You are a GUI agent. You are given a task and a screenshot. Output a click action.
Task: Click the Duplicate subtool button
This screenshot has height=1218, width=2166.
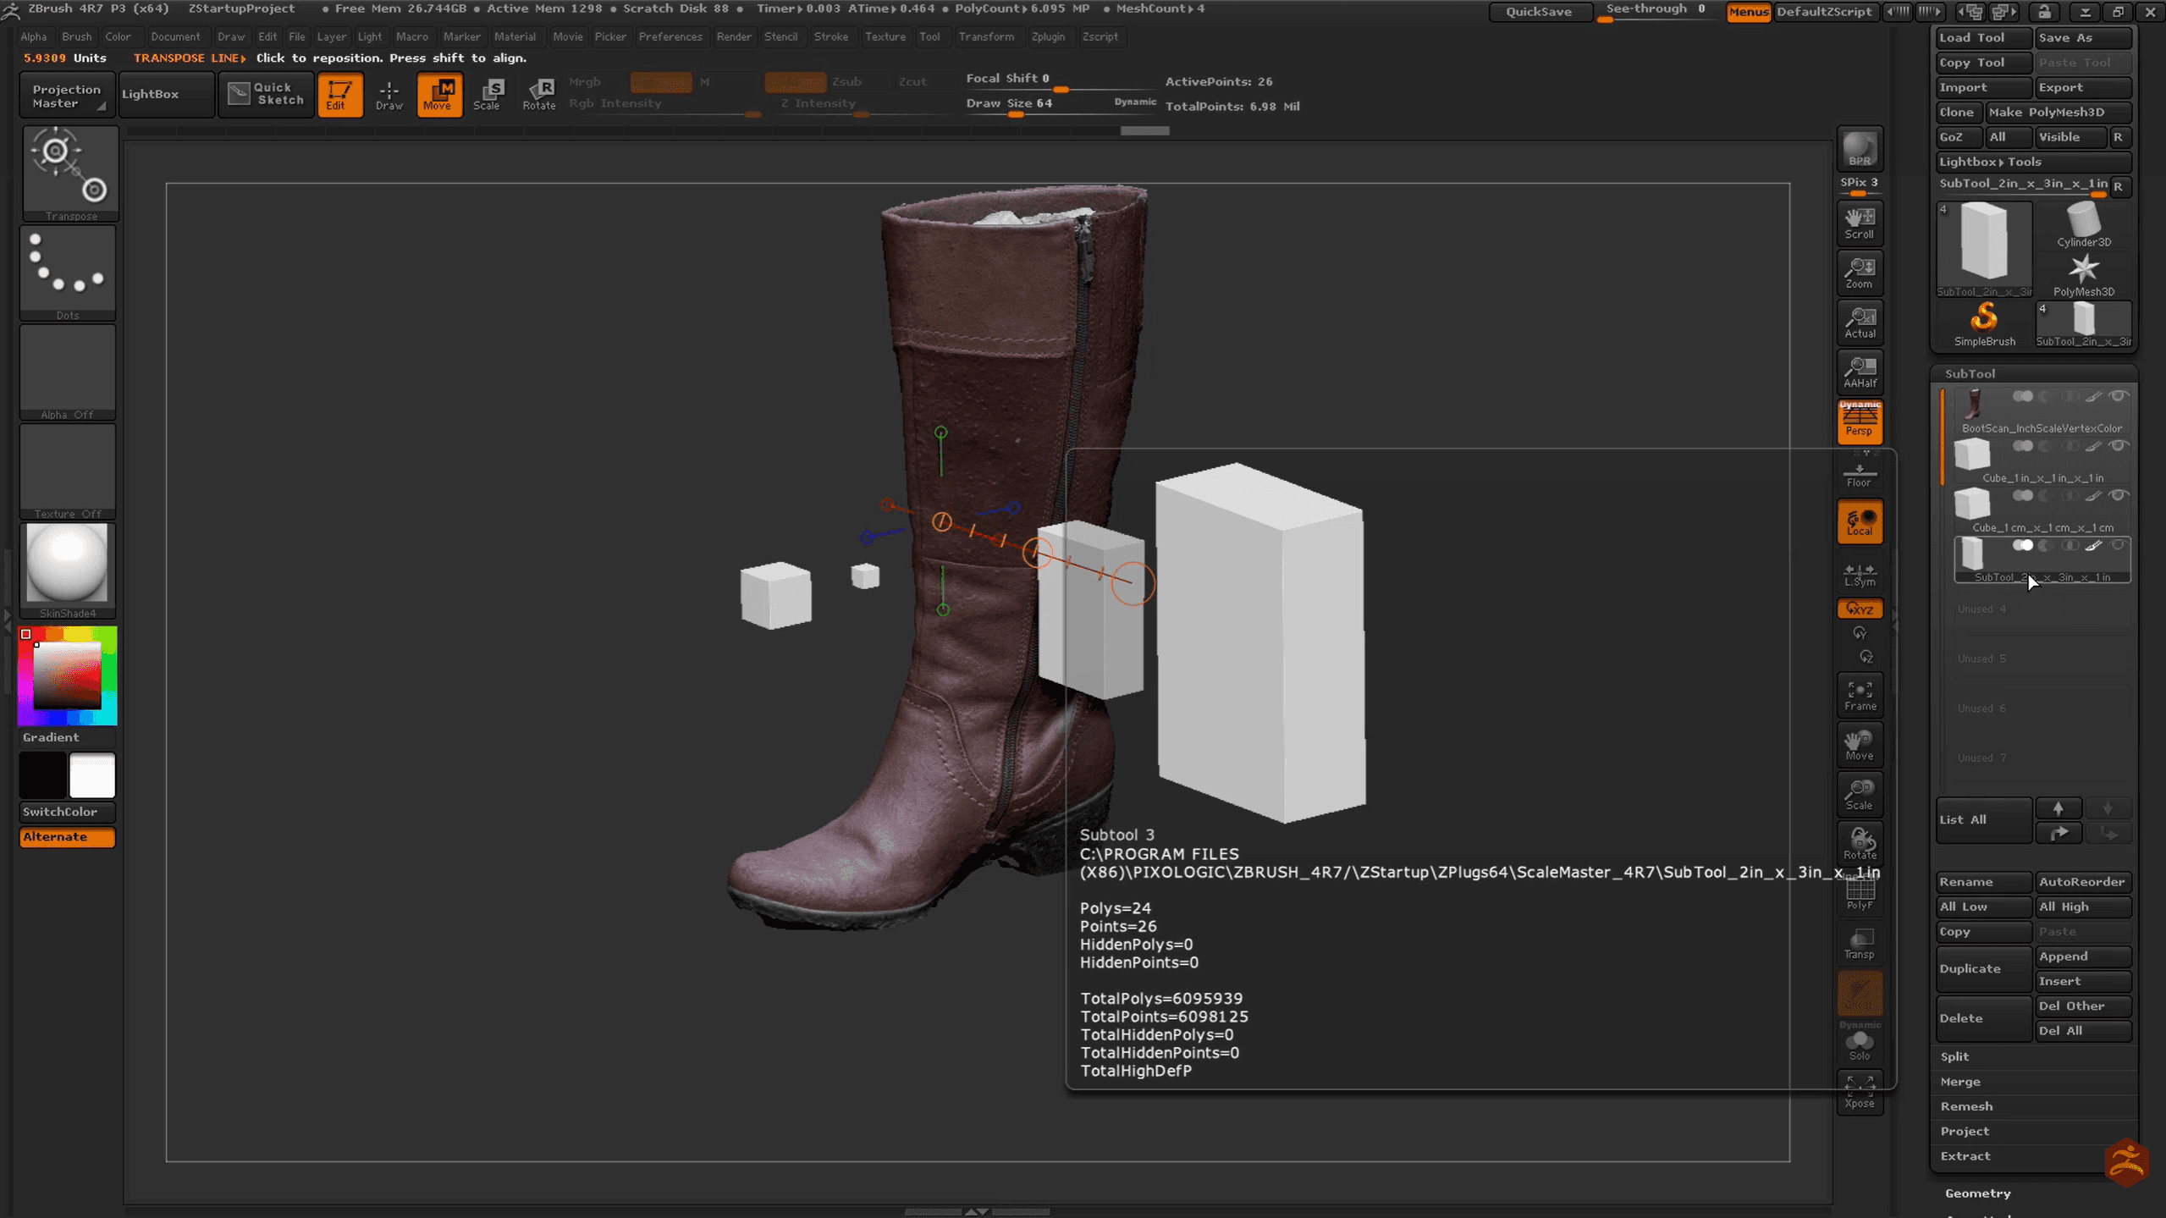pyautogui.click(x=1981, y=968)
